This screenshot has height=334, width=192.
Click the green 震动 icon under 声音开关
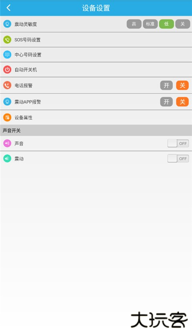pyautogui.click(x=7, y=158)
